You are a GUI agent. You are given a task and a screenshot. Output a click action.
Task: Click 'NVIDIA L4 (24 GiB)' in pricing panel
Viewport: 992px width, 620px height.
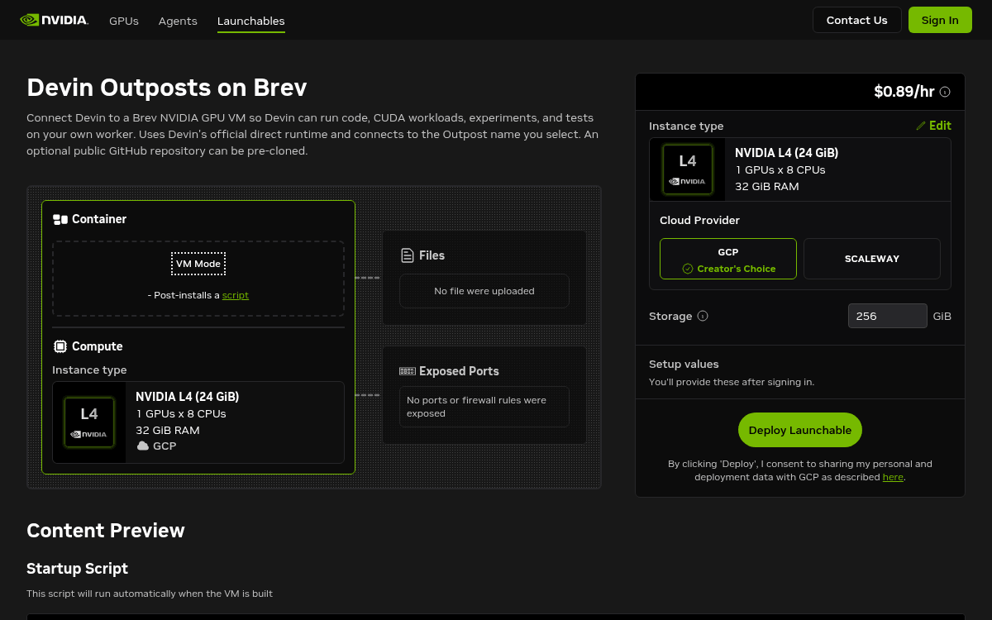(x=787, y=153)
